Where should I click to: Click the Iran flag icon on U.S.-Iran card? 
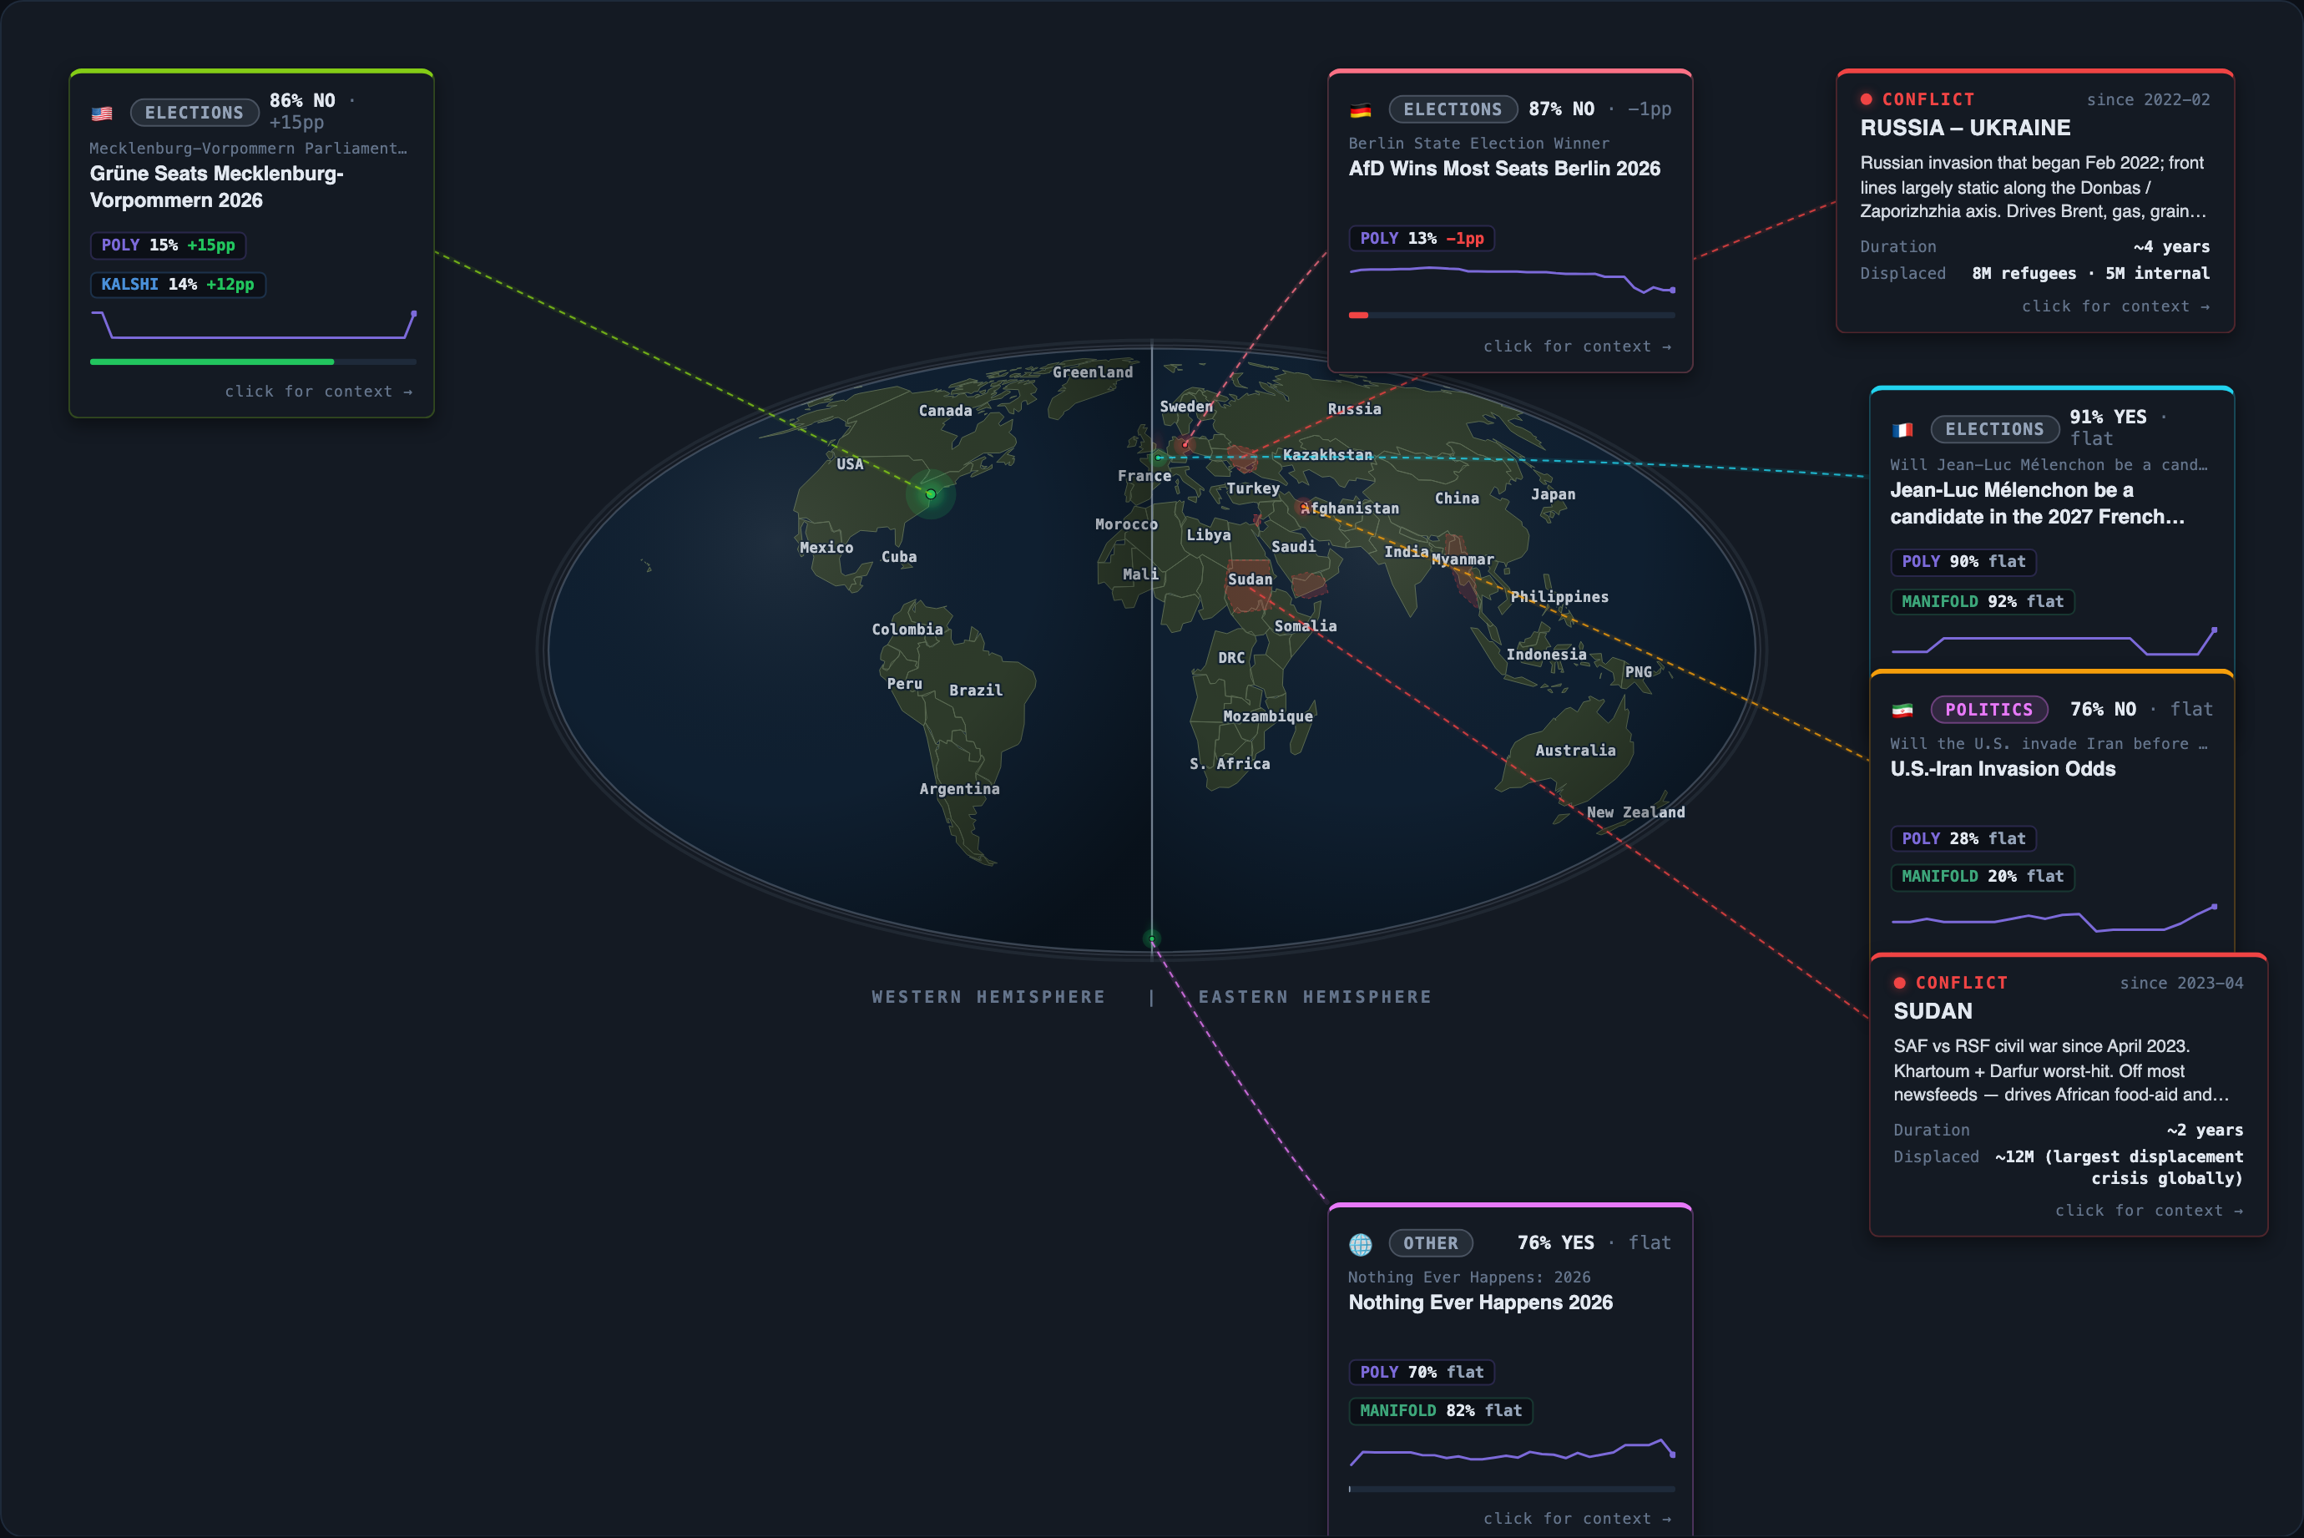pos(1903,711)
